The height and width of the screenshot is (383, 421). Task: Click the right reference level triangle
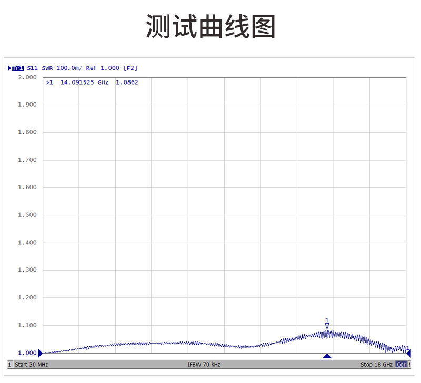point(408,353)
